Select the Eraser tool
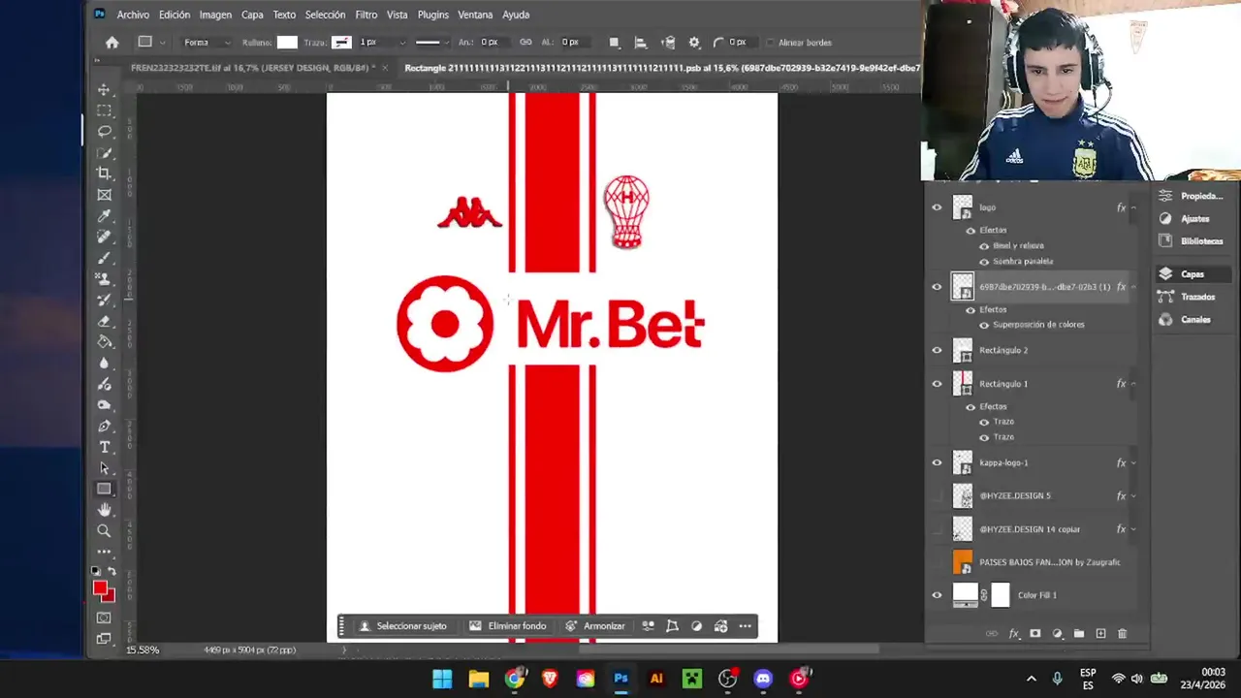 tap(104, 321)
